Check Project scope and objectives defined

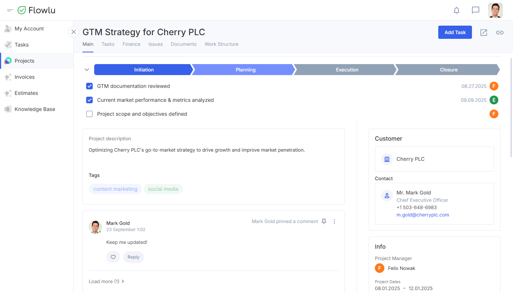pos(89,114)
